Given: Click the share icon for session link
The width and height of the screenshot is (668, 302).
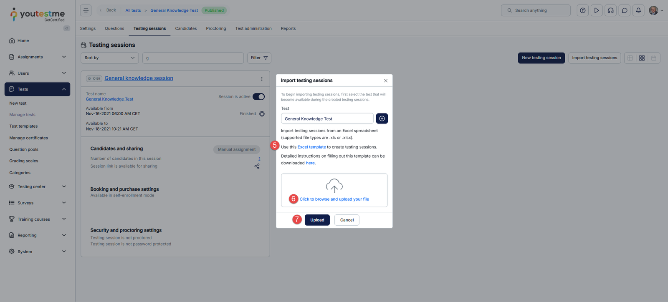Looking at the screenshot, I should tap(257, 166).
